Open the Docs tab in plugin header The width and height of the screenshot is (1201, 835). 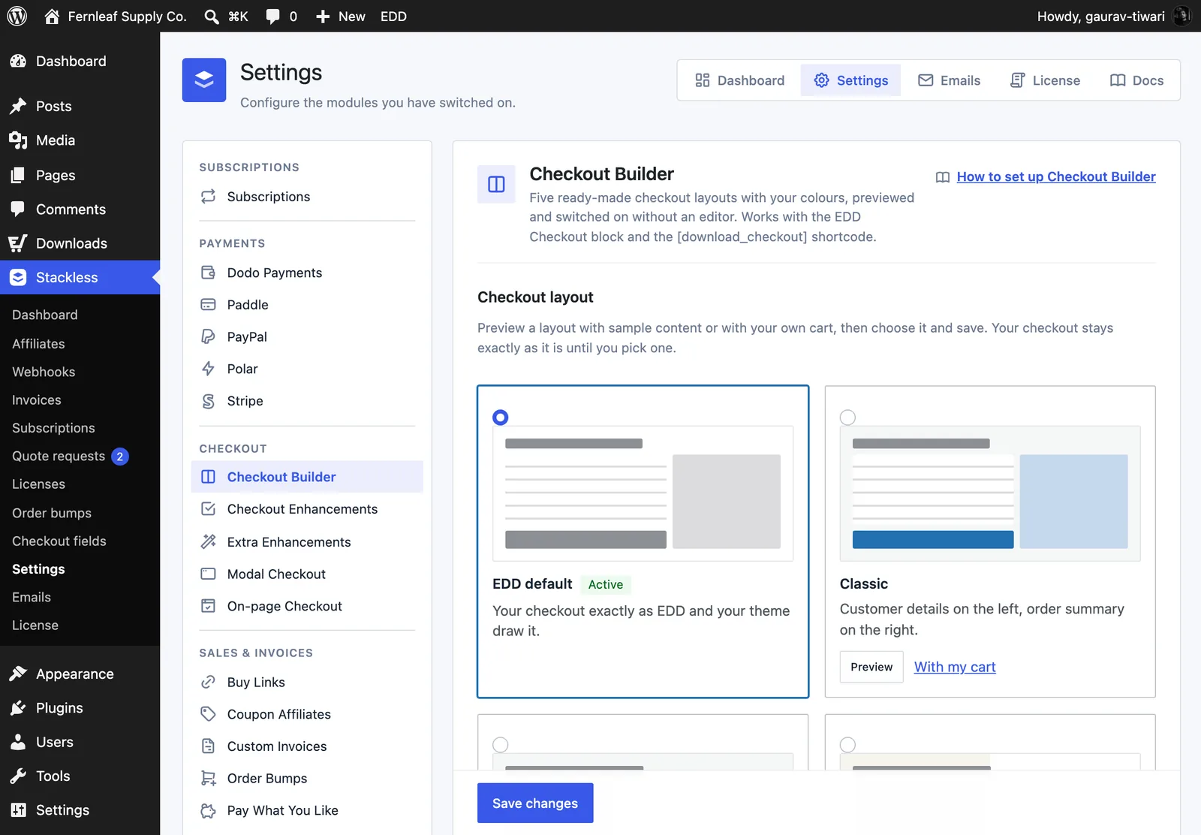1136,80
